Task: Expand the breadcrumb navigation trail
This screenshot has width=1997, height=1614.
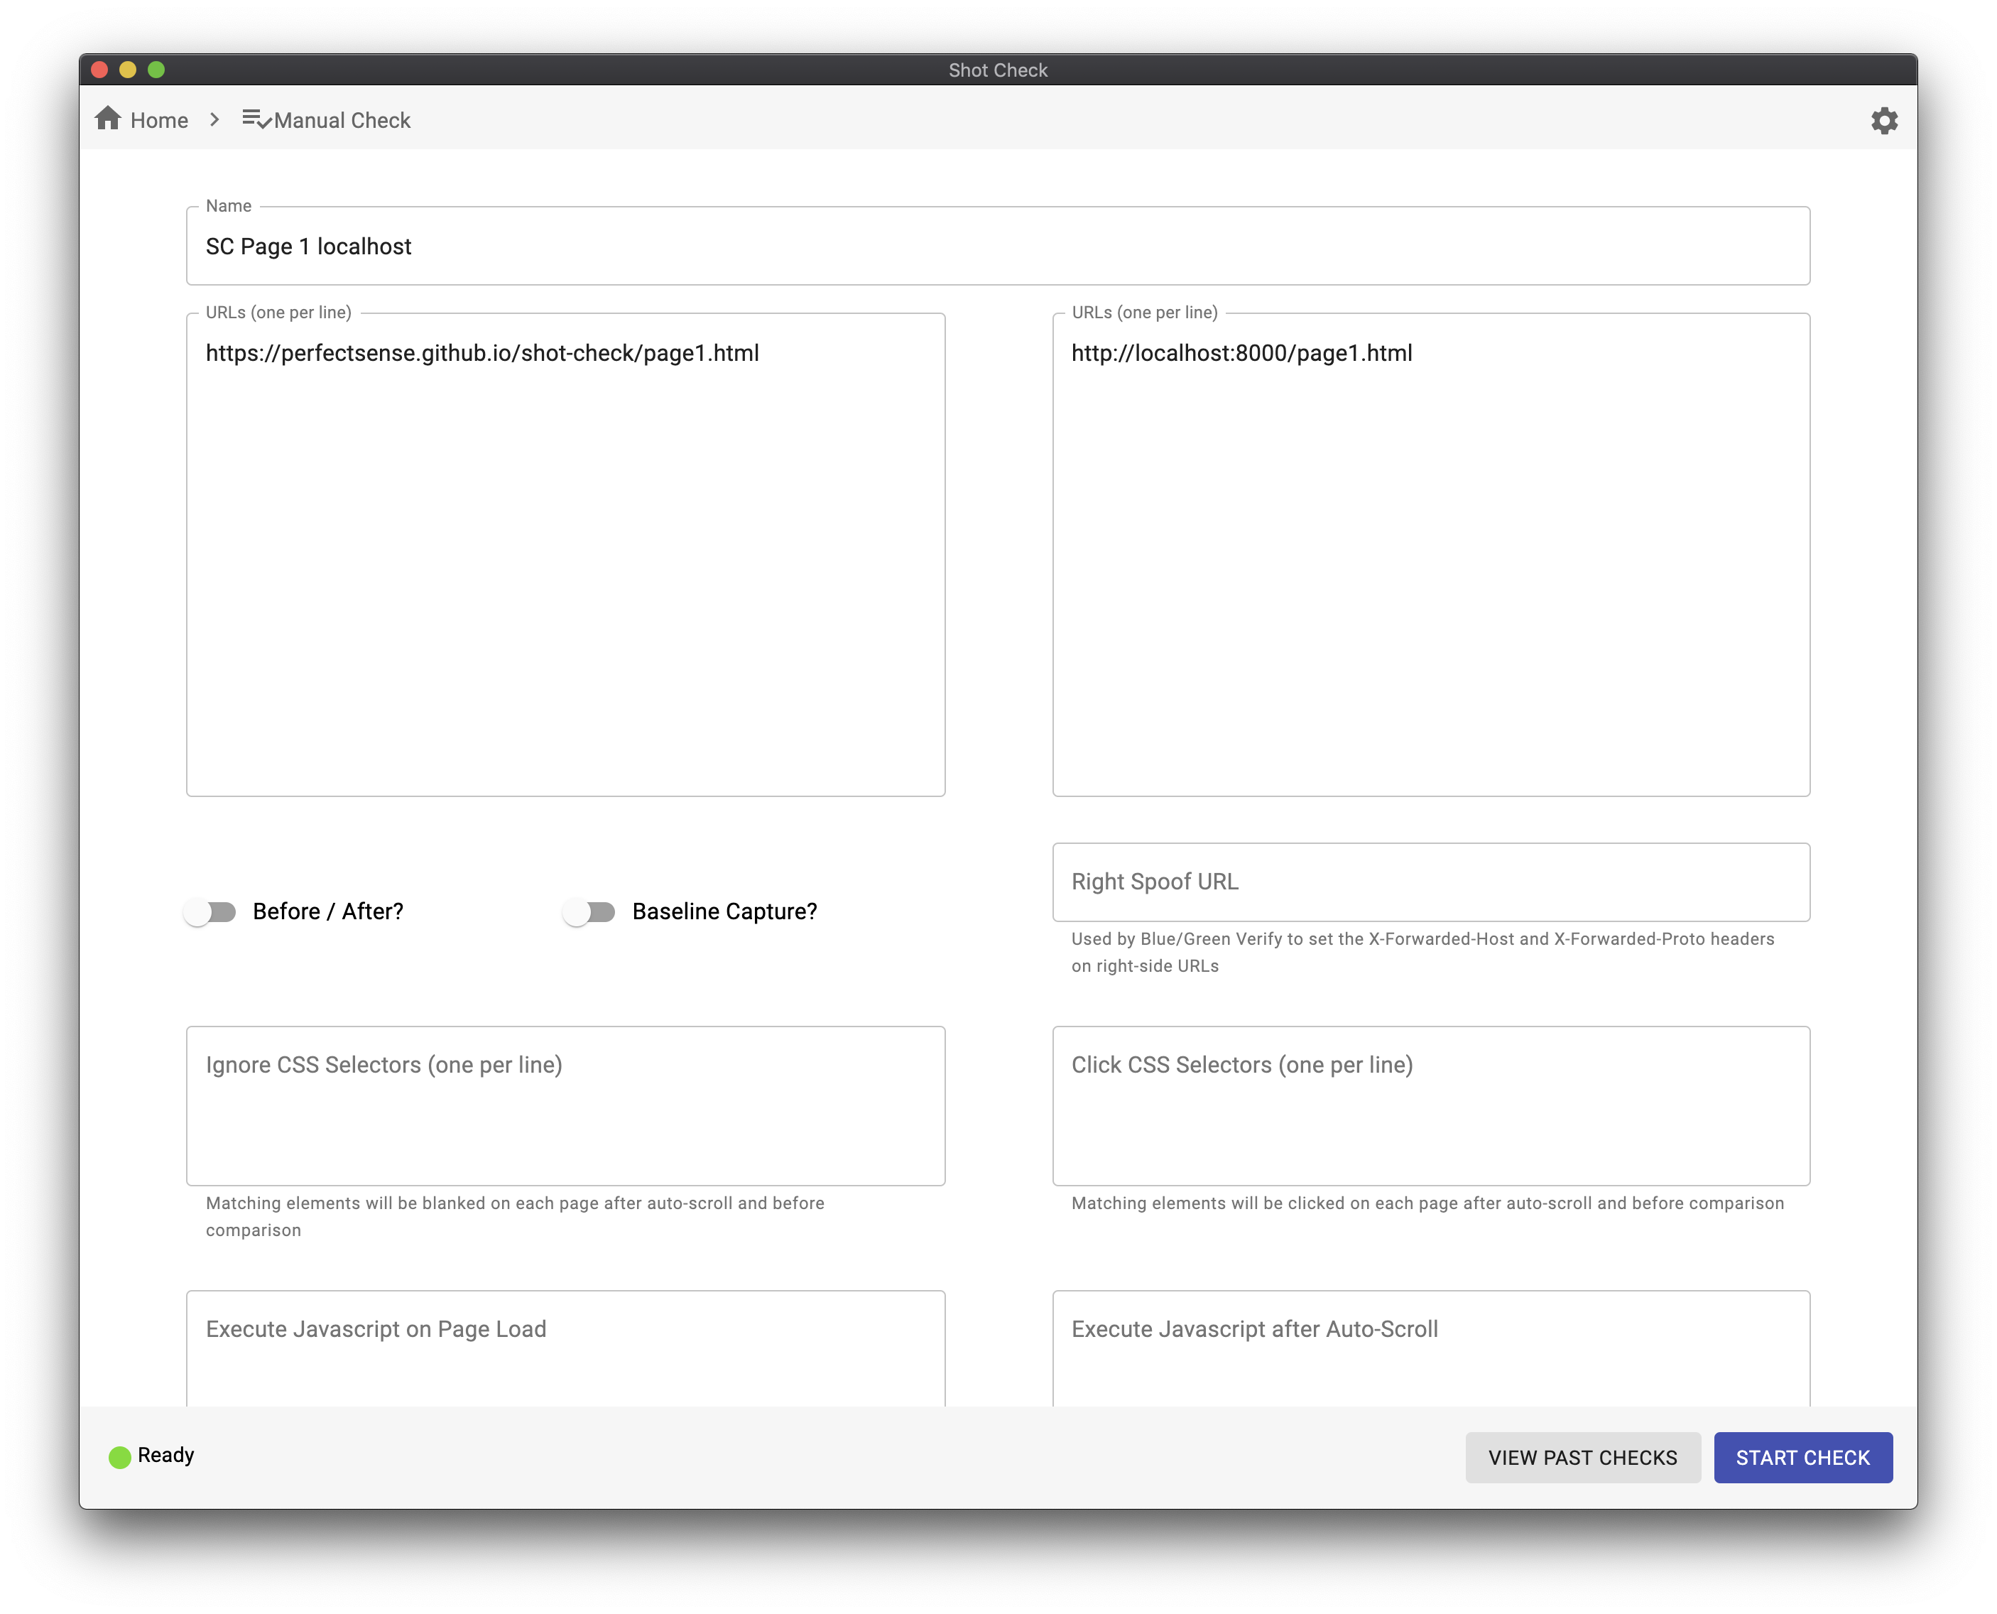Action: [x=214, y=119]
